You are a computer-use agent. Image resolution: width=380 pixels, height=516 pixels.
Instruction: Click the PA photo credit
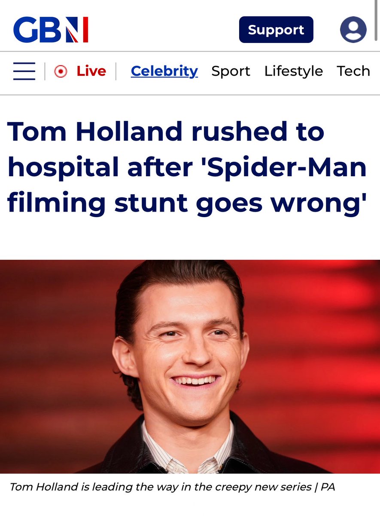(328, 487)
